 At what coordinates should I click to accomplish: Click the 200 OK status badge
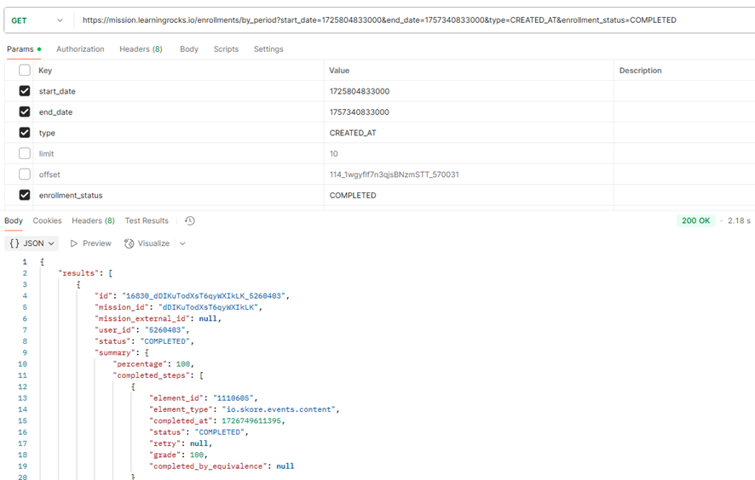[x=695, y=221]
